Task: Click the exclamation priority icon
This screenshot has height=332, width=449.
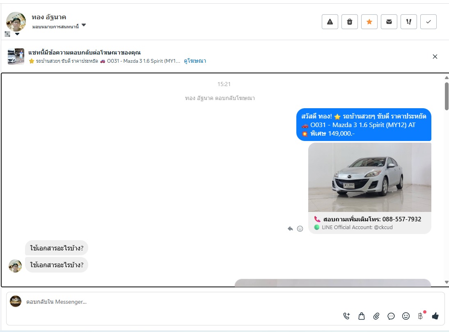Action: (x=409, y=22)
